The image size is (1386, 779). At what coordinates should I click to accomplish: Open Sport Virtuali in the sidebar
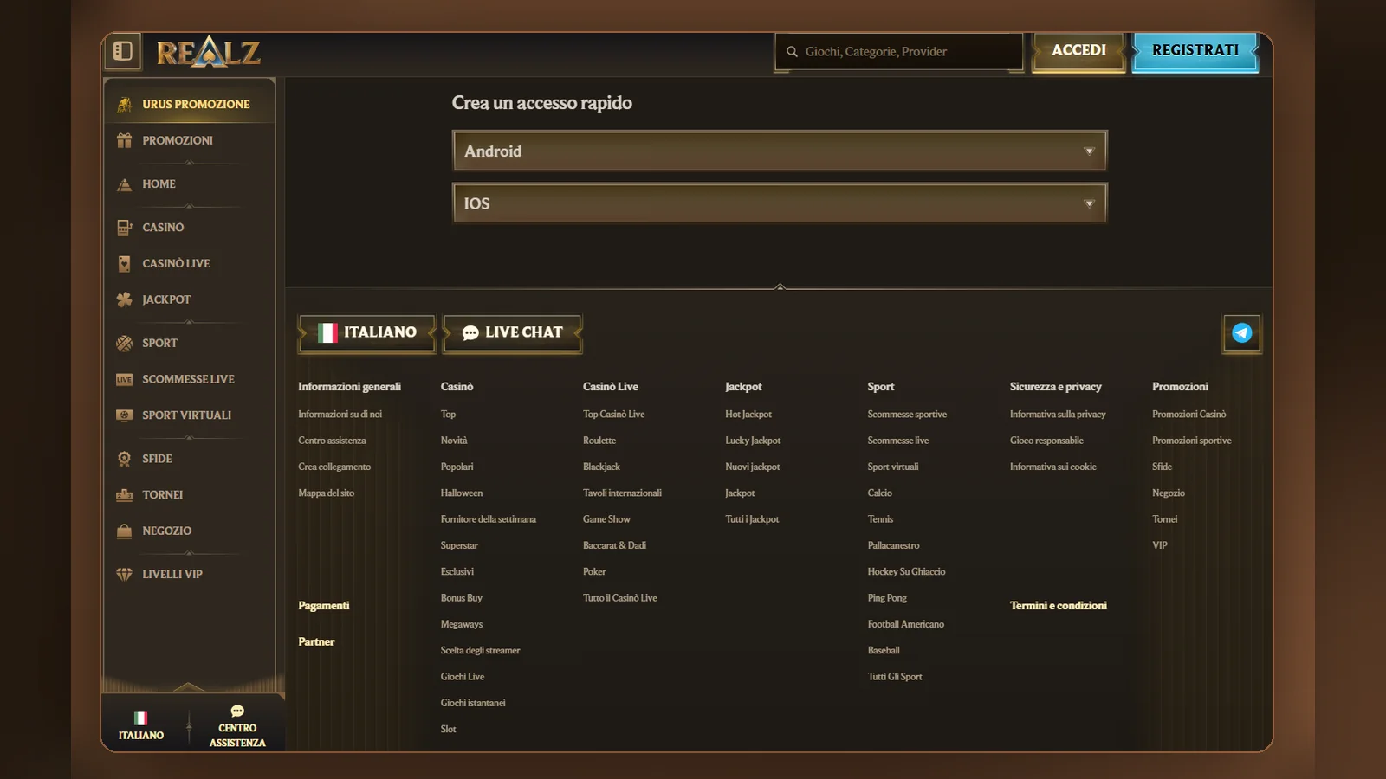point(189,415)
